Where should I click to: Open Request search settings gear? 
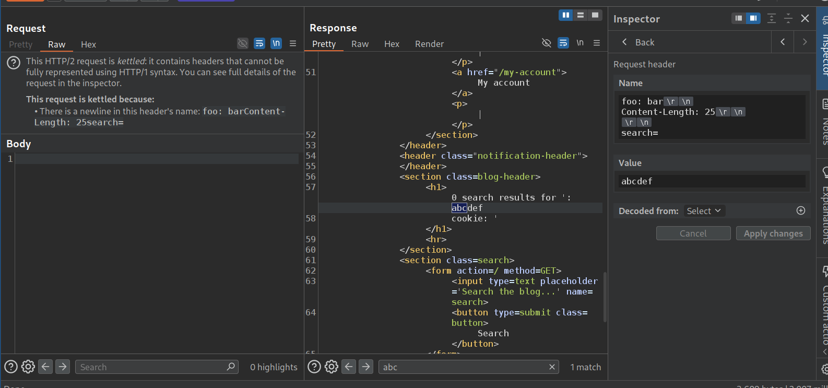coord(28,367)
